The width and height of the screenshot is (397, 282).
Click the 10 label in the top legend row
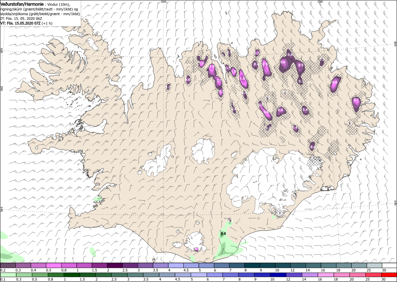point(277,270)
